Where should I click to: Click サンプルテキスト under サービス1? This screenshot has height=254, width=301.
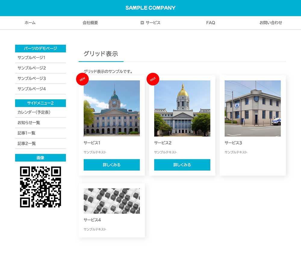click(x=95, y=152)
